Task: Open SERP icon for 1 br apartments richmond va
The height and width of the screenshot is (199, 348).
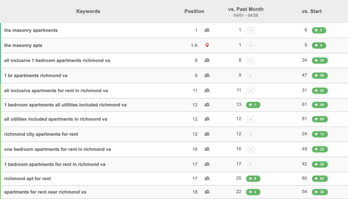Action: point(207,75)
